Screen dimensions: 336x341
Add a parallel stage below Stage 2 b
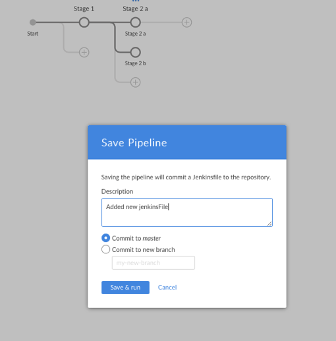coord(135,82)
